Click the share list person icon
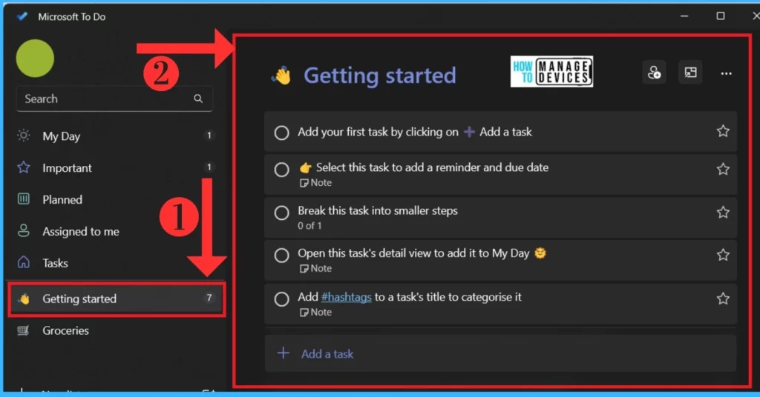This screenshot has width=760, height=397. click(655, 73)
